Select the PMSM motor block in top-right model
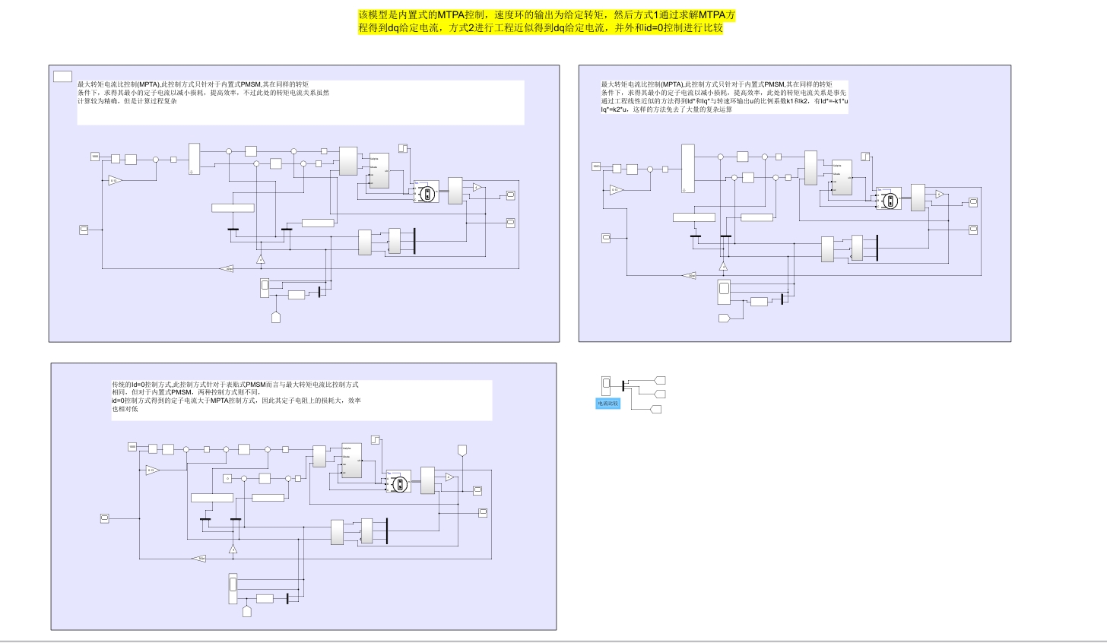Viewport: 1107px width, 643px height. point(888,198)
